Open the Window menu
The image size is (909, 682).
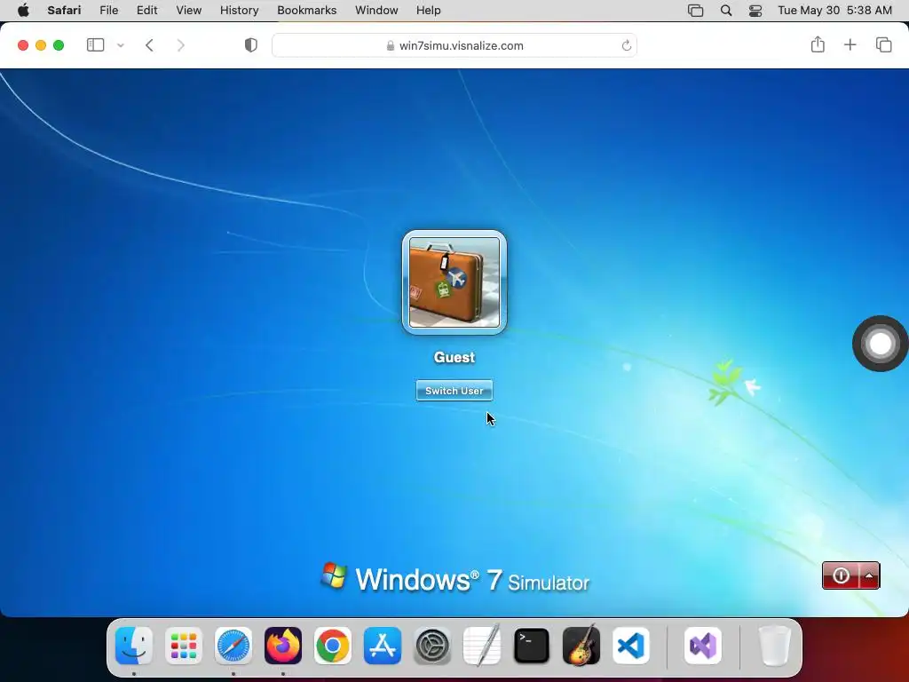coord(376,11)
